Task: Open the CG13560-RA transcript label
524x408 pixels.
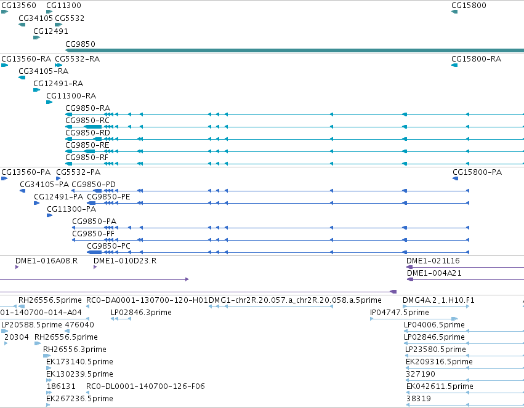Action: tap(26, 59)
